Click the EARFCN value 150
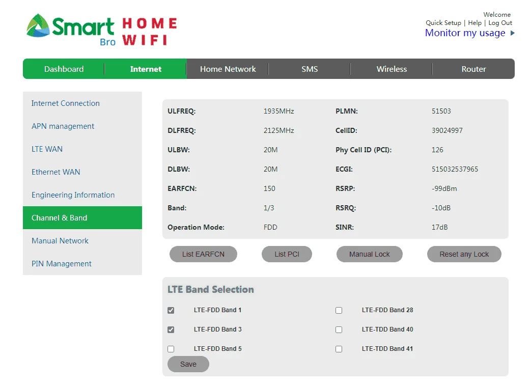 click(269, 188)
